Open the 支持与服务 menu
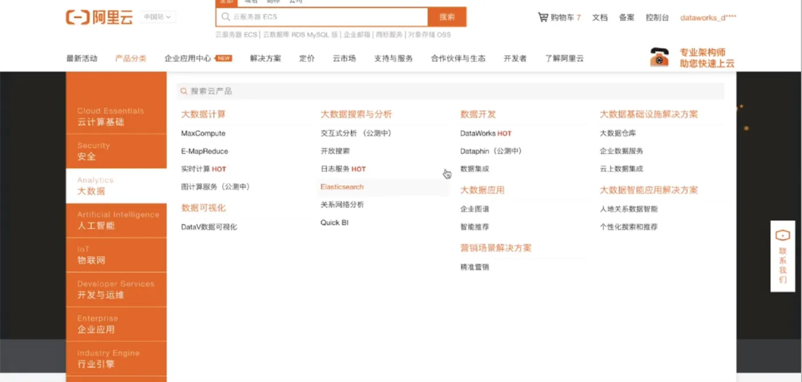 [x=394, y=58]
